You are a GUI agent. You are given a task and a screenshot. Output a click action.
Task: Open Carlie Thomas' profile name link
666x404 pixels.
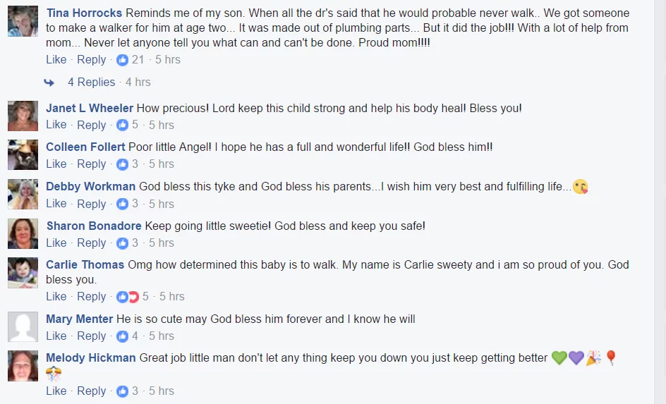[85, 265]
